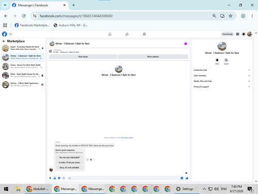Open the Corey House For Rent conversation
The height and width of the screenshot is (194, 258).
point(23,66)
